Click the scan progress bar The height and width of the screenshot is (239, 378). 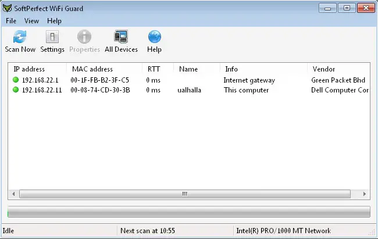[x=189, y=212]
